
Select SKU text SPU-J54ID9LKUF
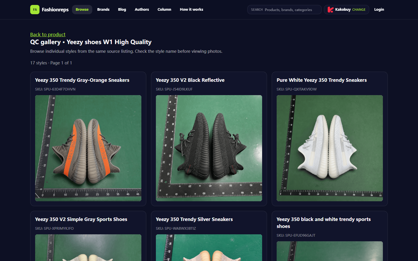click(x=174, y=89)
